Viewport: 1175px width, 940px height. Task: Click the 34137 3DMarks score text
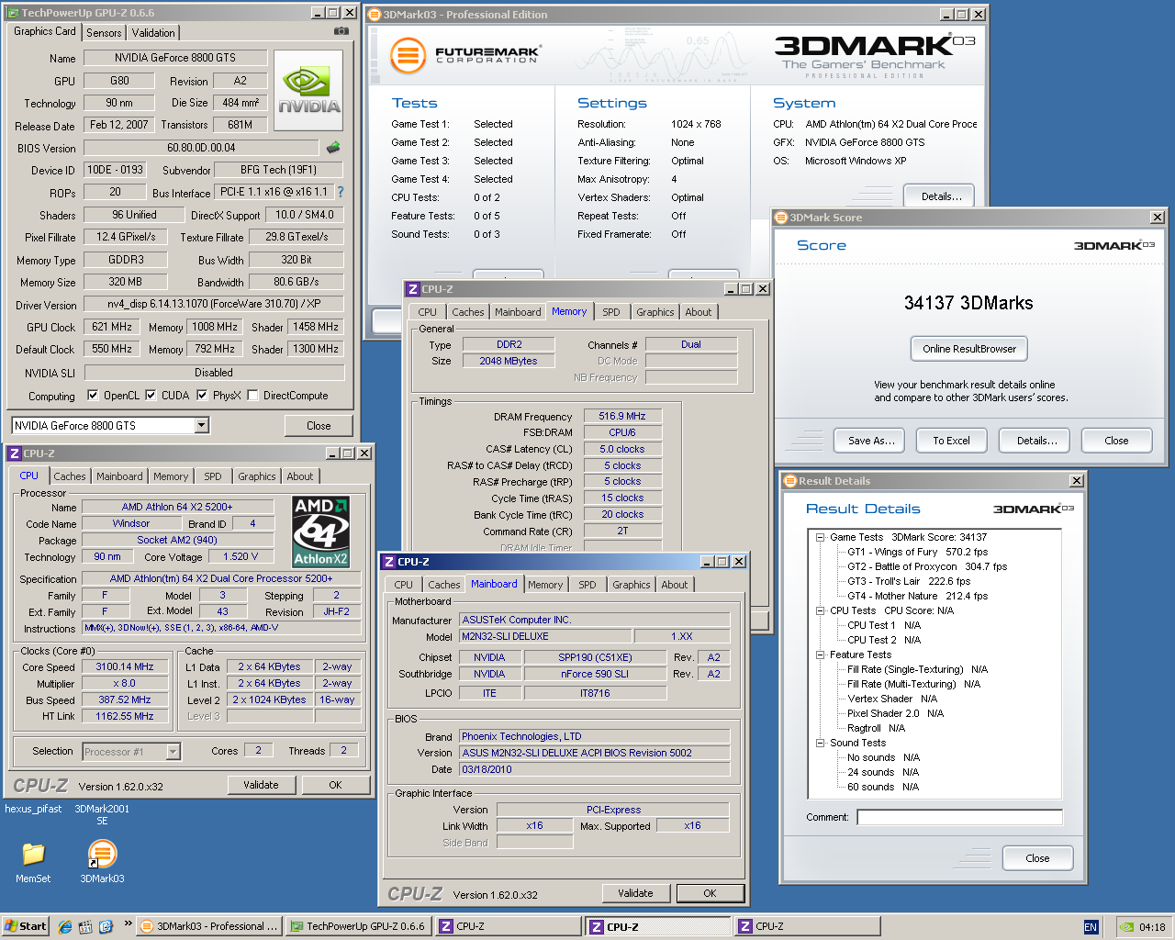[x=968, y=303]
